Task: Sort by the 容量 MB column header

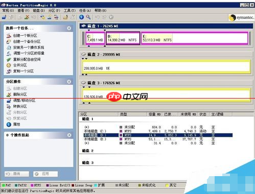Action: (154, 114)
